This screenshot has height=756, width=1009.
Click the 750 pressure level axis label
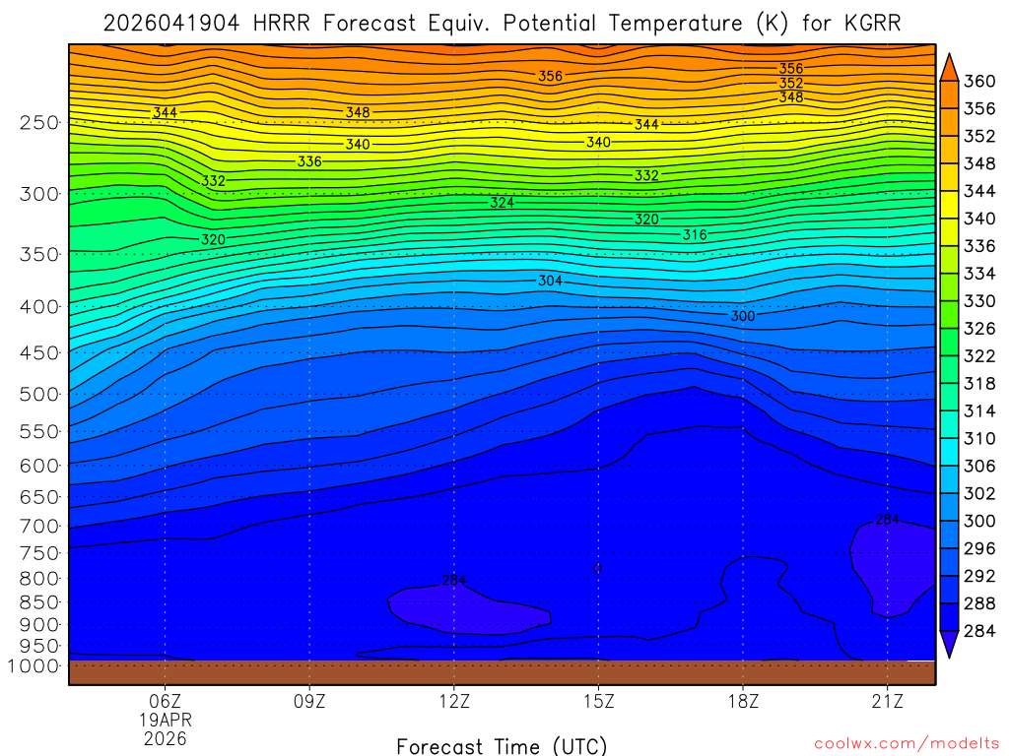coord(38,553)
